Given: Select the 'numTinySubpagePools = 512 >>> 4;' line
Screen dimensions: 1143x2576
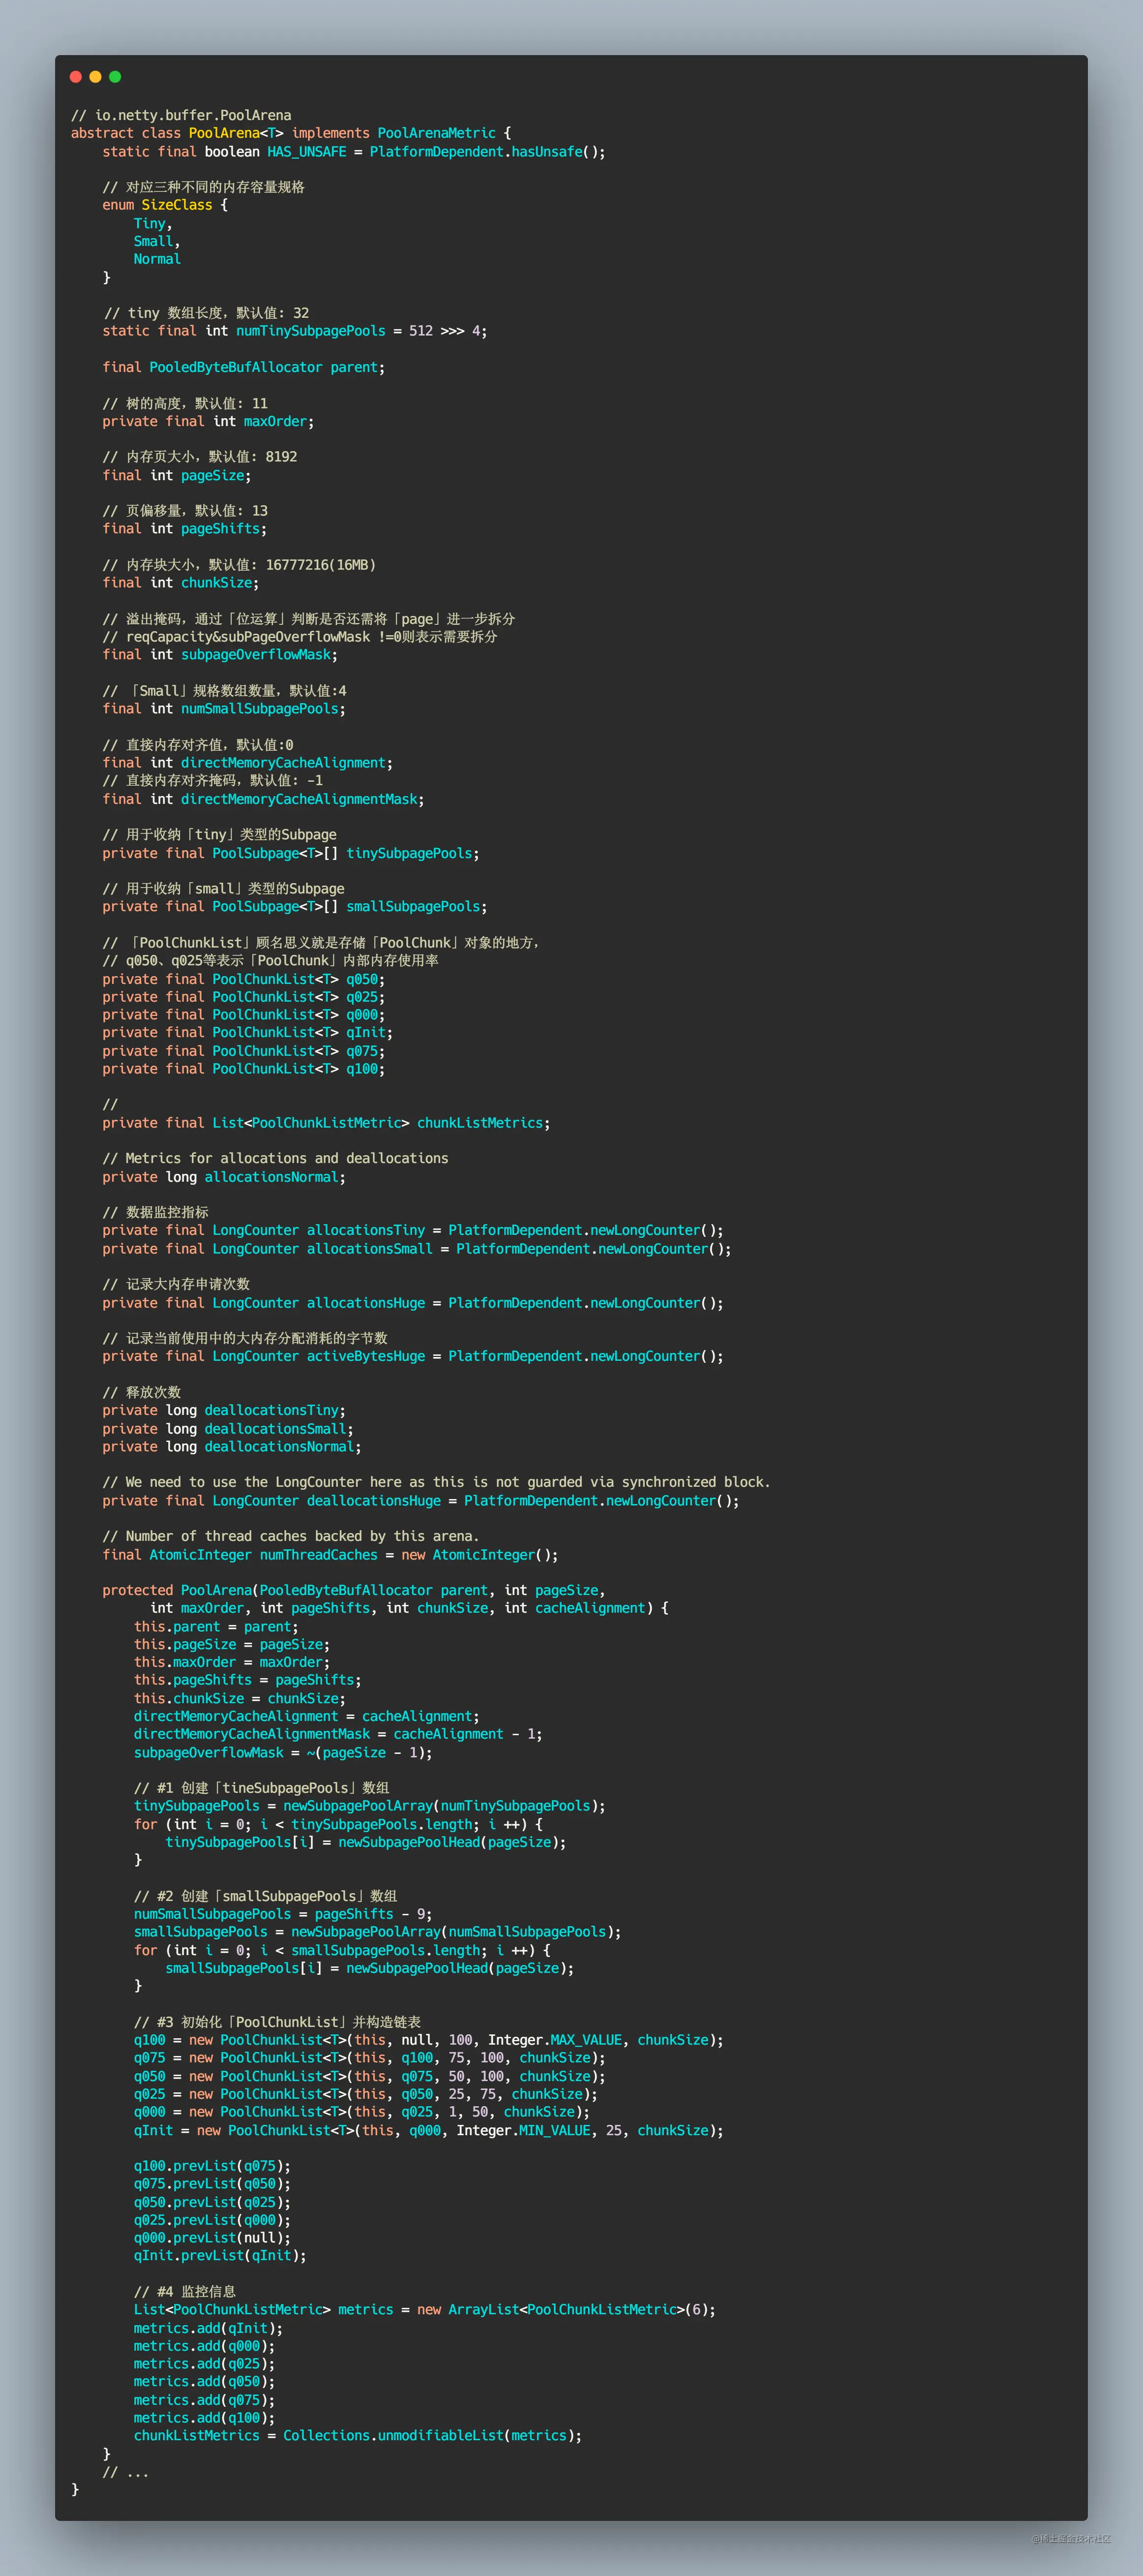Looking at the screenshot, I should click(x=295, y=331).
